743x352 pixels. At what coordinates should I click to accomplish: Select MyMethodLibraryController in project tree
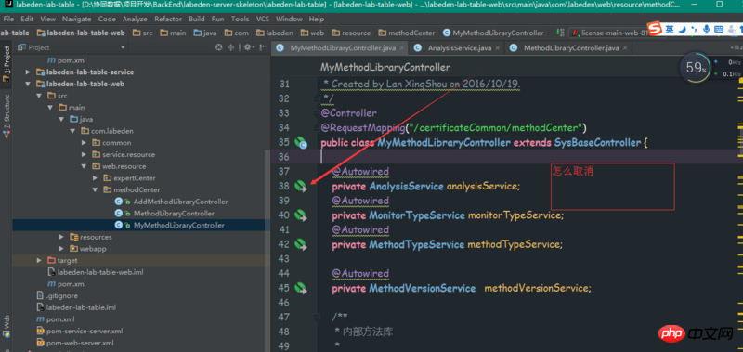coord(179,225)
